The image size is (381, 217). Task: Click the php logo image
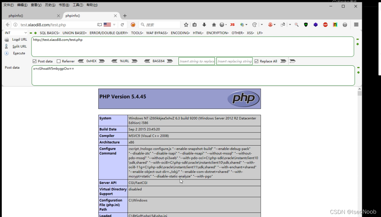coord(243,99)
